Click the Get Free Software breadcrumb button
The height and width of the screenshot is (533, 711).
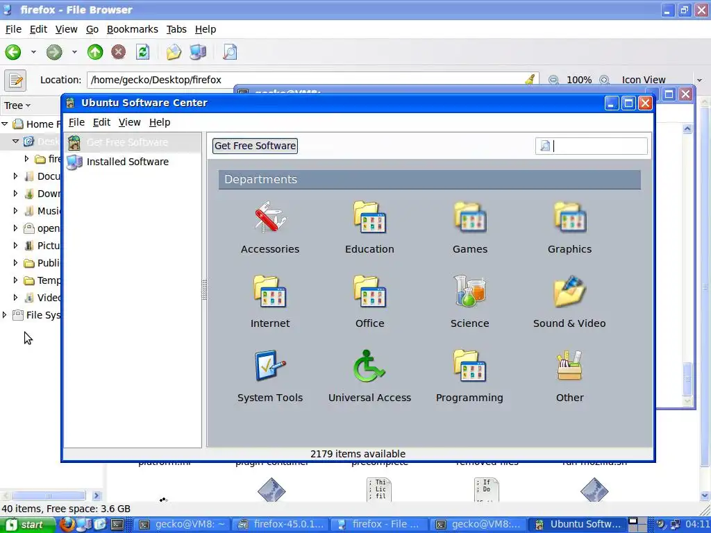tap(256, 146)
